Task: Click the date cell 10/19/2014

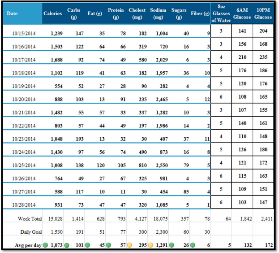Action: [x=24, y=86]
